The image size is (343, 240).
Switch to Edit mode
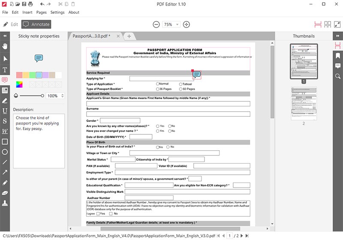coord(10,24)
